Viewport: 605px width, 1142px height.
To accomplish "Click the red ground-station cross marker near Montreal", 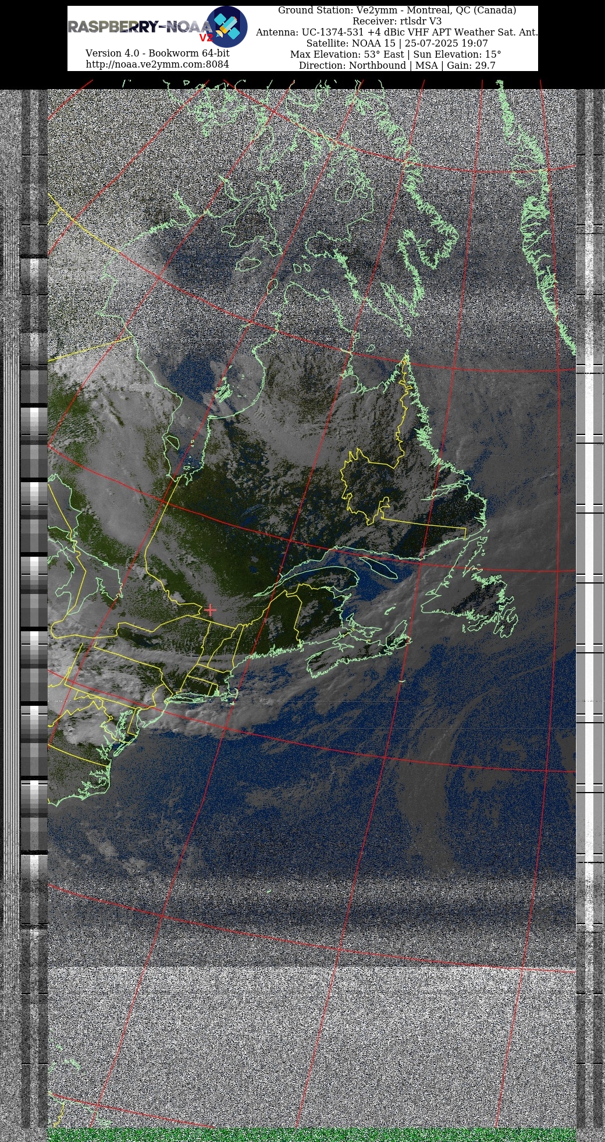I will coord(210,610).
